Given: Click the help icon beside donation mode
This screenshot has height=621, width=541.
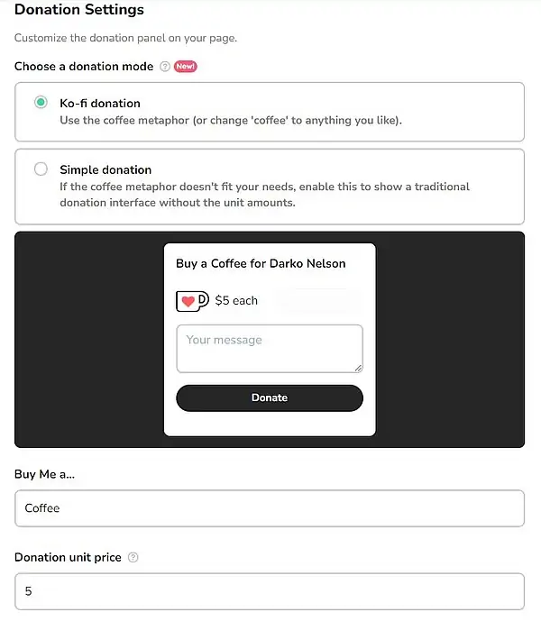Looking at the screenshot, I should pyautogui.click(x=165, y=67).
